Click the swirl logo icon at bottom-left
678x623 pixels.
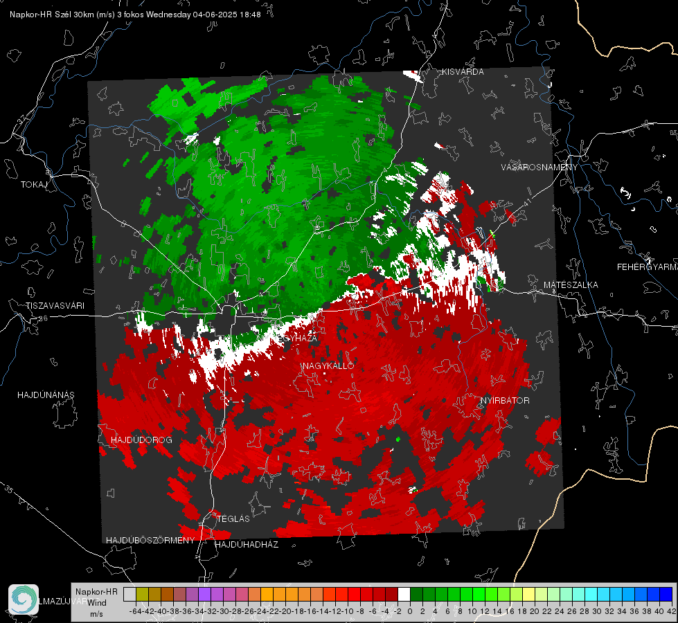pyautogui.click(x=24, y=599)
